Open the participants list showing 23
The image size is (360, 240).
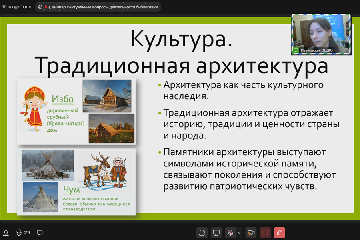[23, 232]
